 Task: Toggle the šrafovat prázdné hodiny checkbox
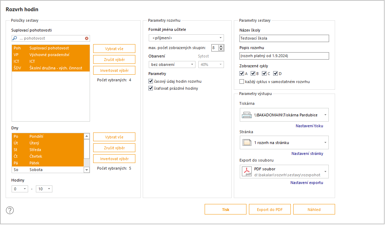pyautogui.click(x=151, y=88)
